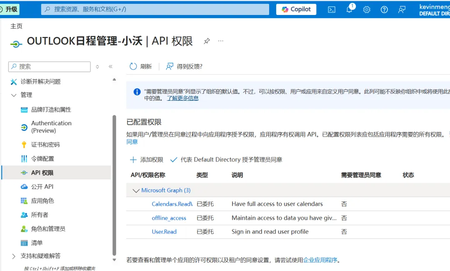Click 状态 column header
Image resolution: width=450 pixels, height=271 pixels.
point(408,175)
